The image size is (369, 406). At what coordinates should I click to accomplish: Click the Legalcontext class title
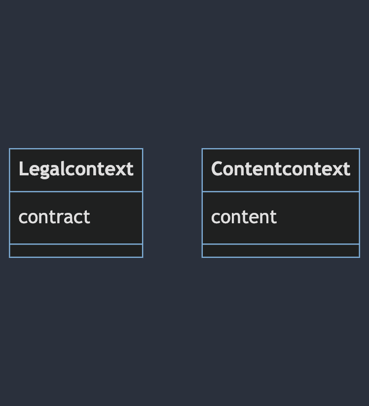[x=76, y=169]
